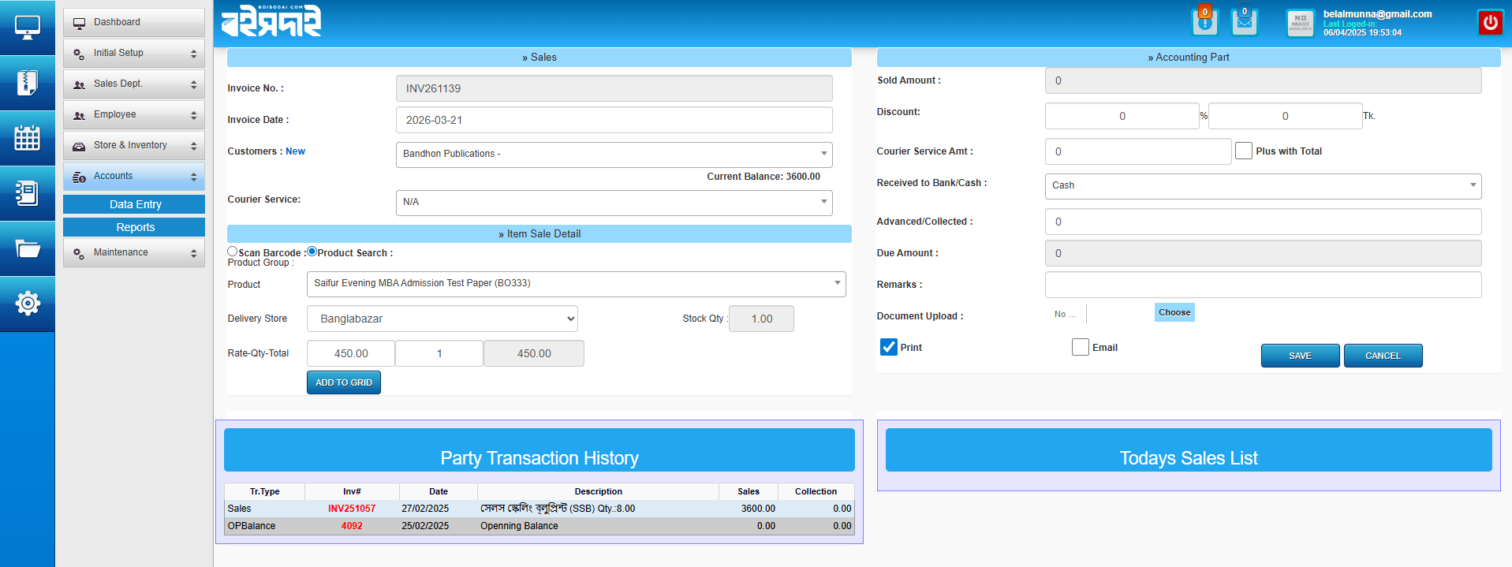The width and height of the screenshot is (1512, 567).
Task: Click the Remarks input field
Action: coord(1262,285)
